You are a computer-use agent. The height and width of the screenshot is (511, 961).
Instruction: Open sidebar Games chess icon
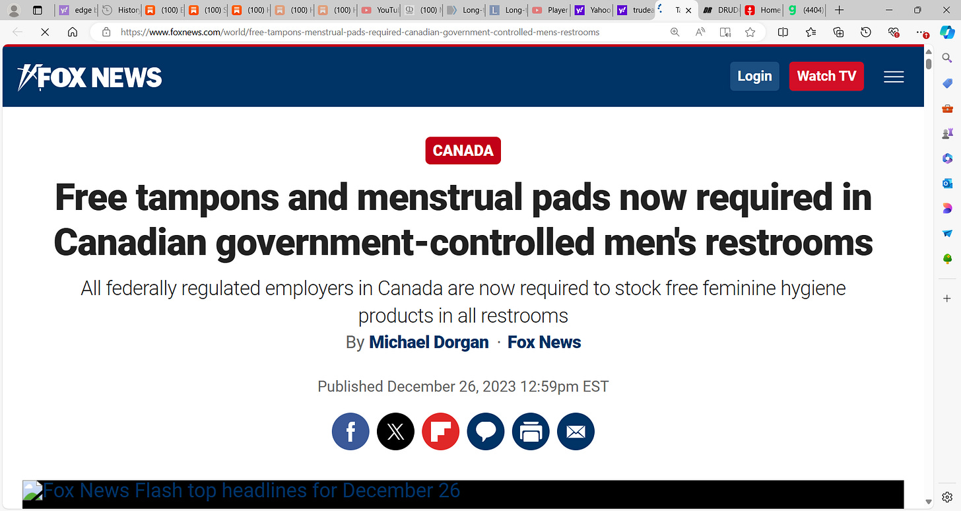click(947, 133)
